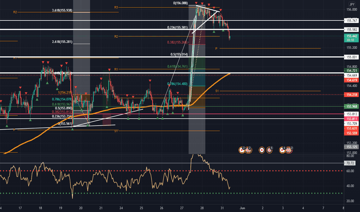This screenshot has height=212, width=360.
Task: Click the pink 153.811 price label
Action: click(x=352, y=119)
